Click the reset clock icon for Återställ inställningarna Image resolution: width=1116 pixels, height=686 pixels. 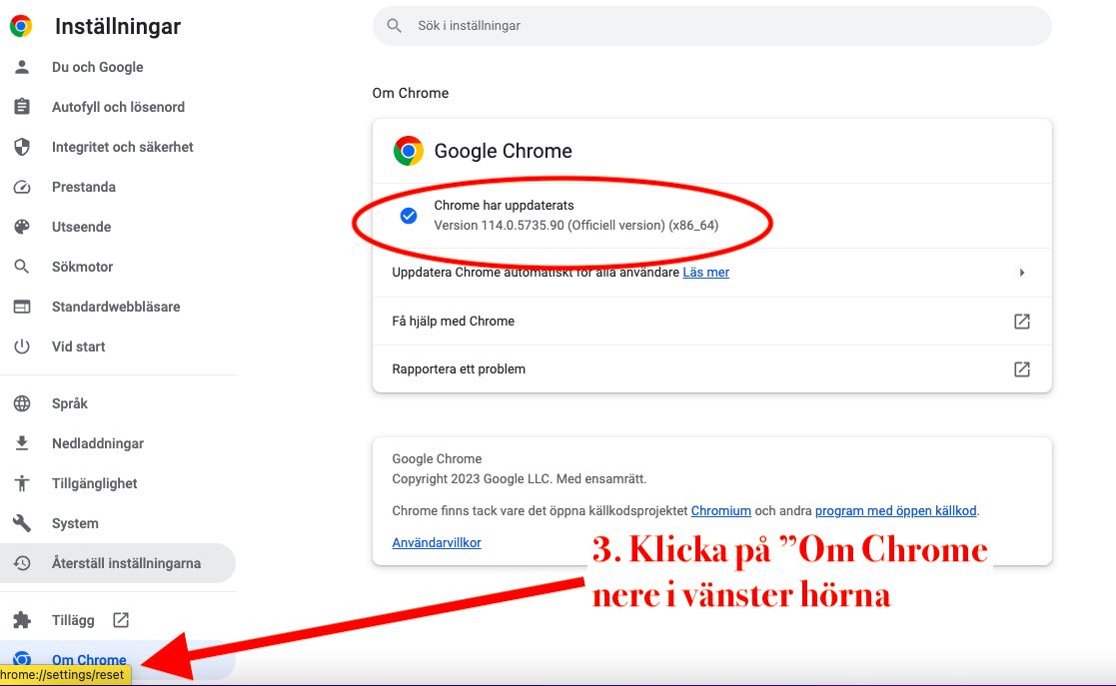(x=22, y=563)
